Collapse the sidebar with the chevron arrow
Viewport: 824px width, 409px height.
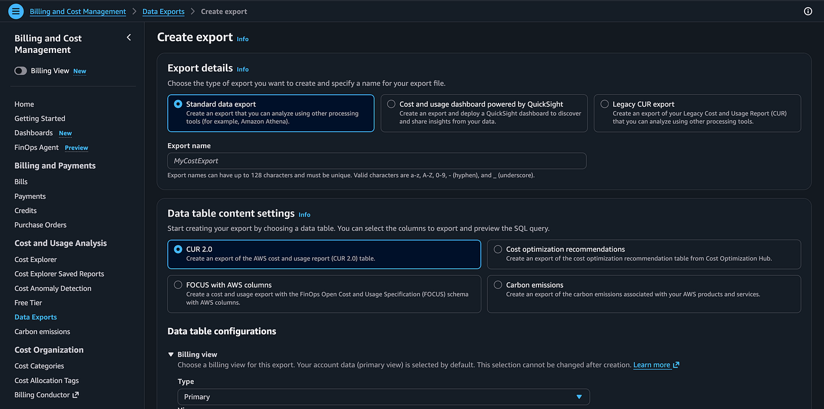pos(129,38)
